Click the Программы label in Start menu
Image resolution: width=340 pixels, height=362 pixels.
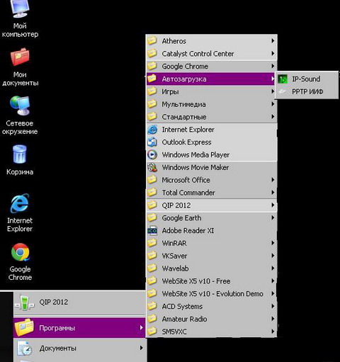(57, 328)
